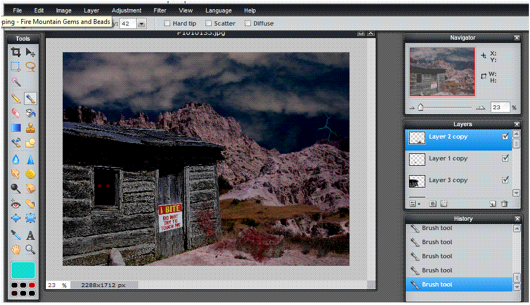Select the Crop tool
The height and width of the screenshot is (305, 530).
click(16, 52)
